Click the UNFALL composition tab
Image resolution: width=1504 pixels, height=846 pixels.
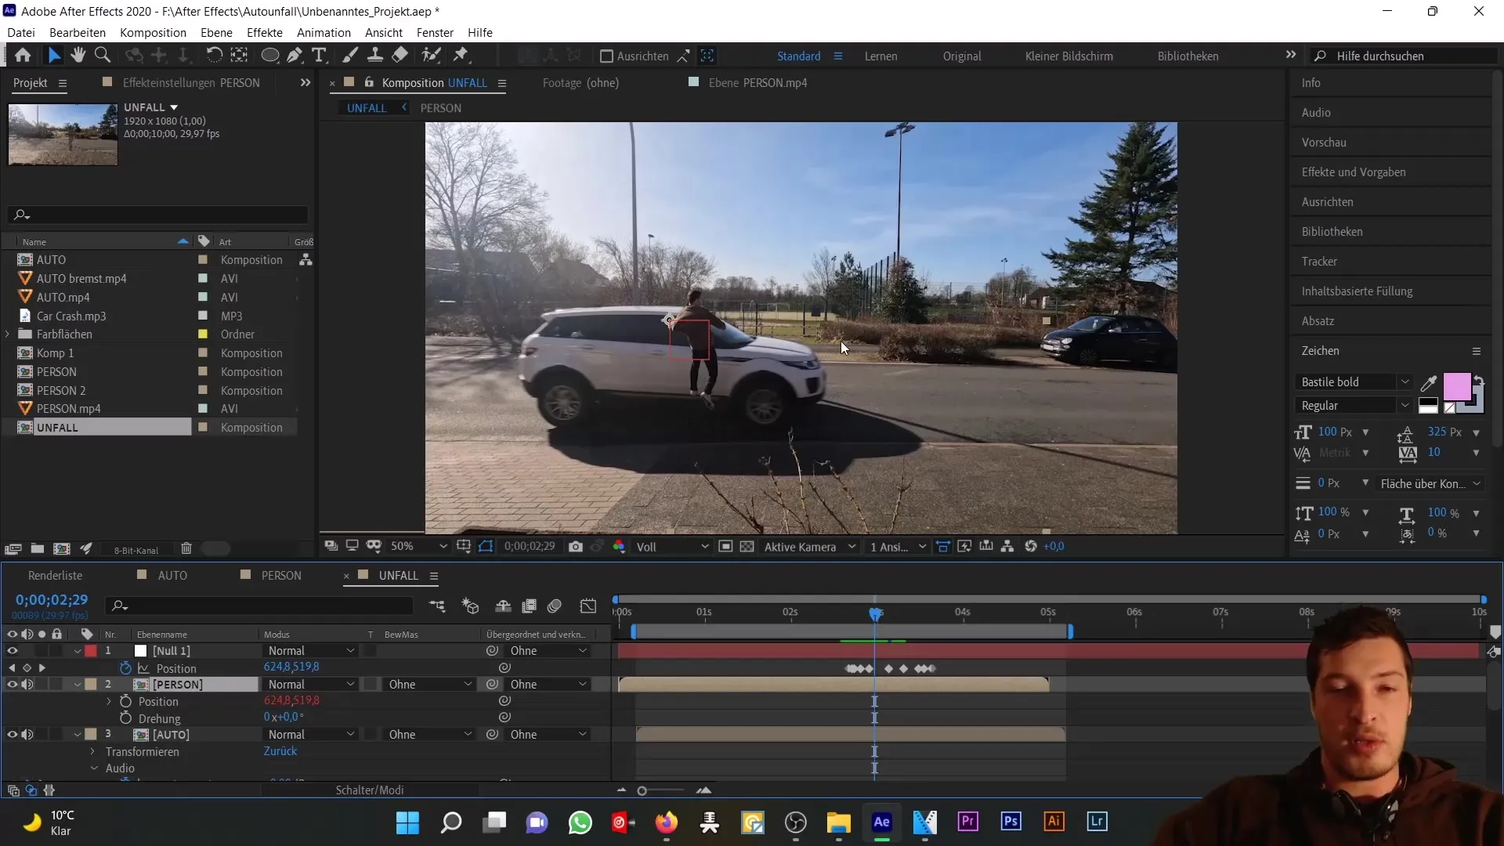367,107
